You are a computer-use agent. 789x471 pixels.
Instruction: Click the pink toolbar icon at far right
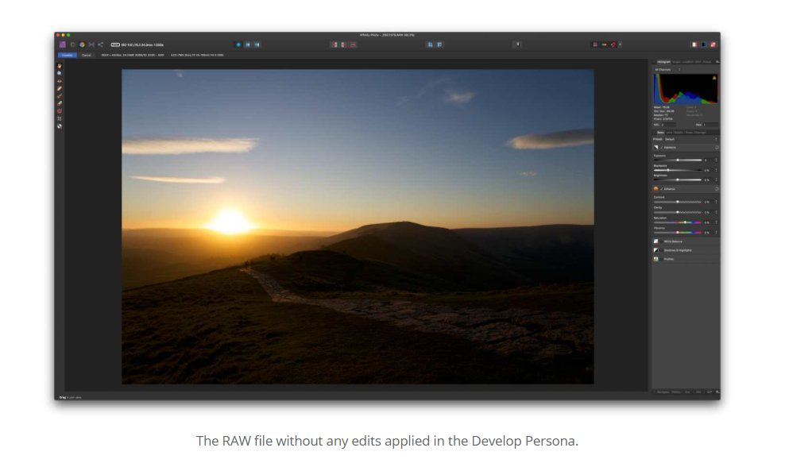(713, 44)
